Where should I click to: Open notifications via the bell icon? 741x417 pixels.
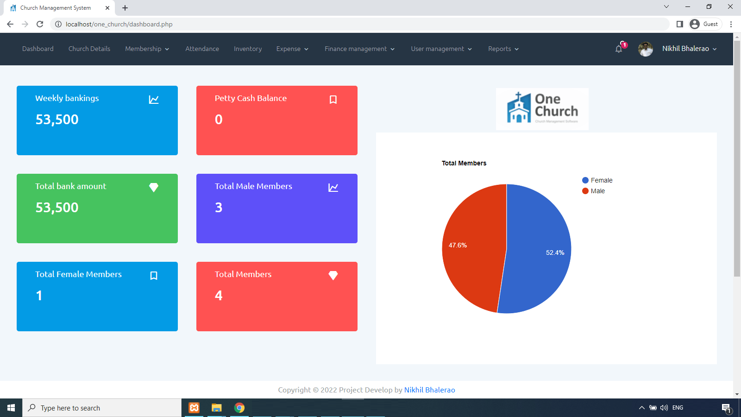618,49
